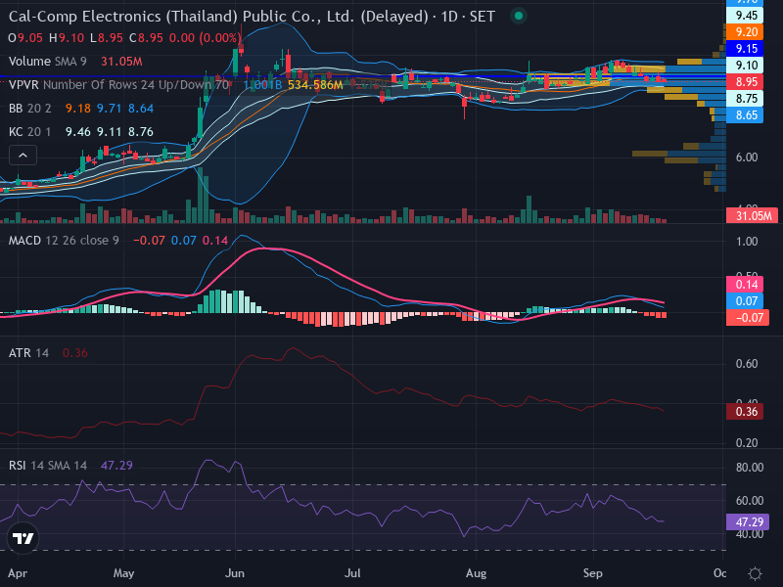This screenshot has width=783, height=587.
Task: Click the 0.36 ATR value axis label
Action: click(x=745, y=412)
